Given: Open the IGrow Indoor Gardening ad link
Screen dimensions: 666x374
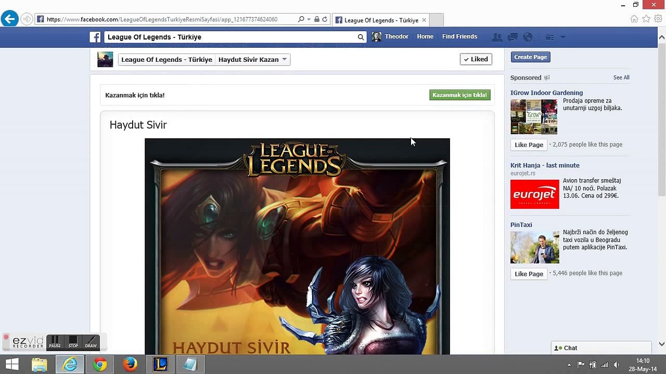Looking at the screenshot, I should point(546,93).
